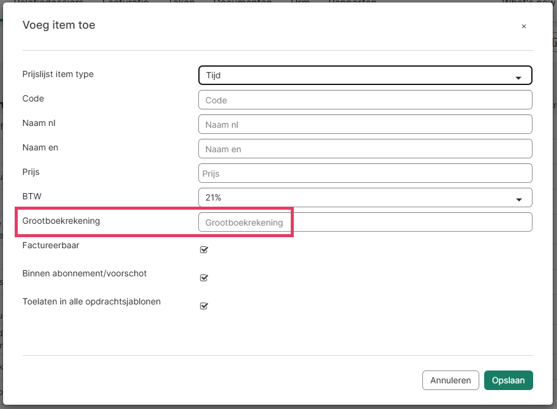557x409 pixels.
Task: Click the Factureerbaar label text
Action: point(51,245)
